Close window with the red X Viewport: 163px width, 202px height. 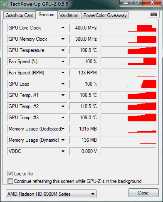pos(152,2)
